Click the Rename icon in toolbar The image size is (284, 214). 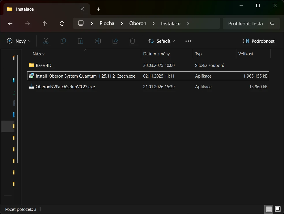point(98,41)
